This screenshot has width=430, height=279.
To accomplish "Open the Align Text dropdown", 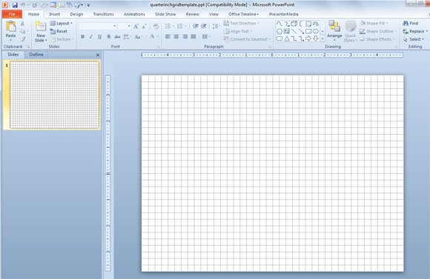I will point(238,31).
